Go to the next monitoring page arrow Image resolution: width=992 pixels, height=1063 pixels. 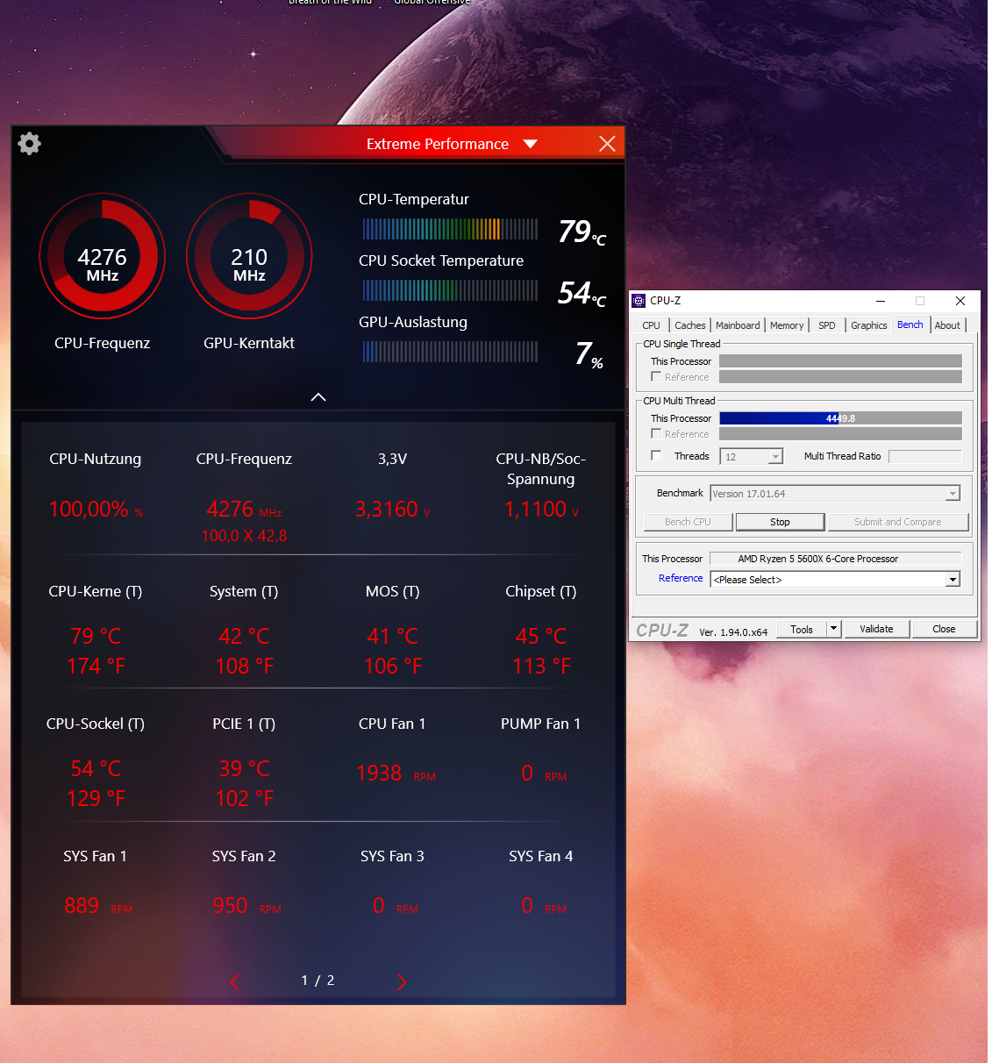pyautogui.click(x=402, y=981)
